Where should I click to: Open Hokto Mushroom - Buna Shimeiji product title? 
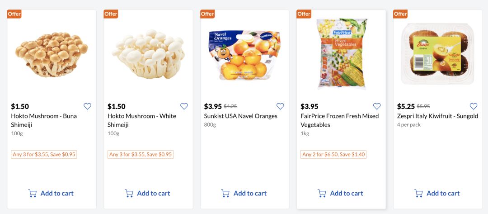[x=44, y=120]
